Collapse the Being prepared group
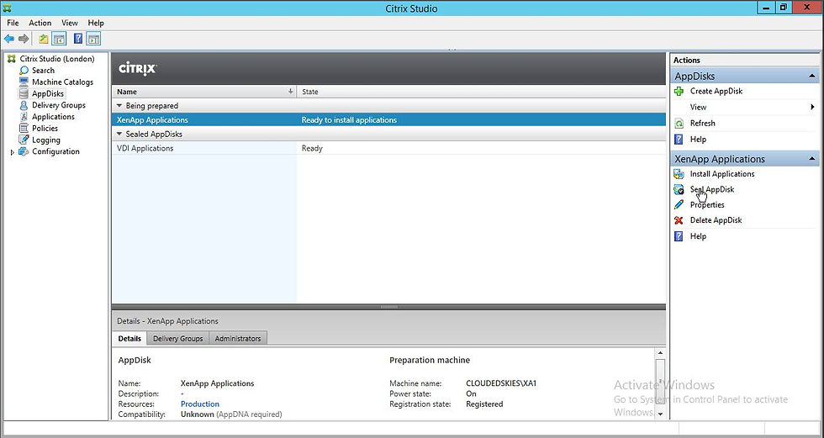Image resolution: width=824 pixels, height=438 pixels. click(119, 106)
